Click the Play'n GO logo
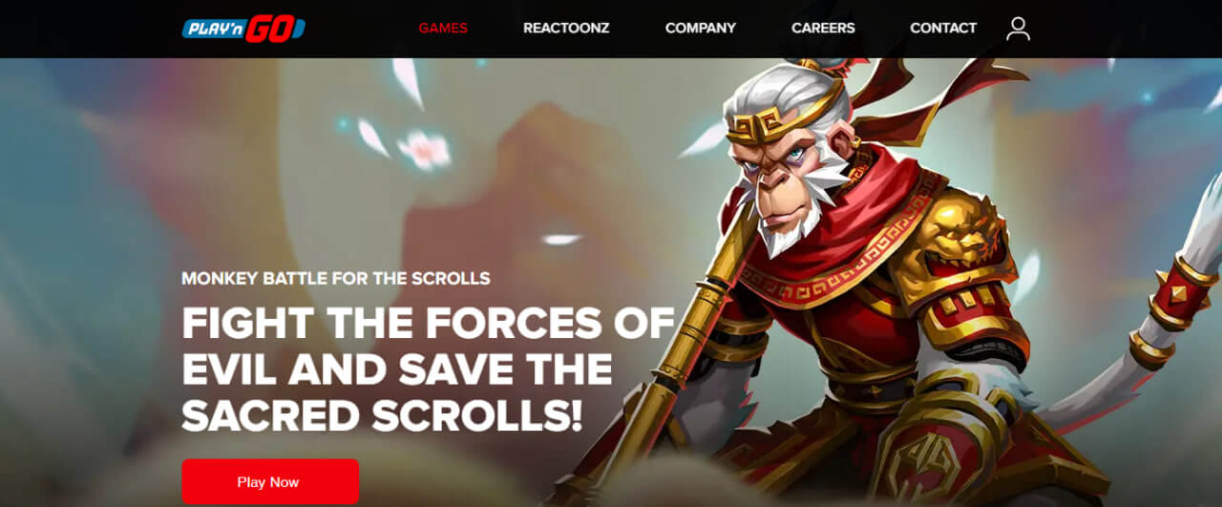This screenshot has height=507, width=1222. (x=244, y=29)
